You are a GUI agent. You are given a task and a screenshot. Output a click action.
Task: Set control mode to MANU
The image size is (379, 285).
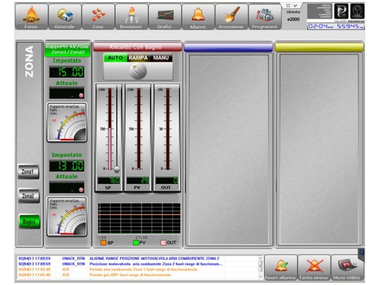click(161, 57)
